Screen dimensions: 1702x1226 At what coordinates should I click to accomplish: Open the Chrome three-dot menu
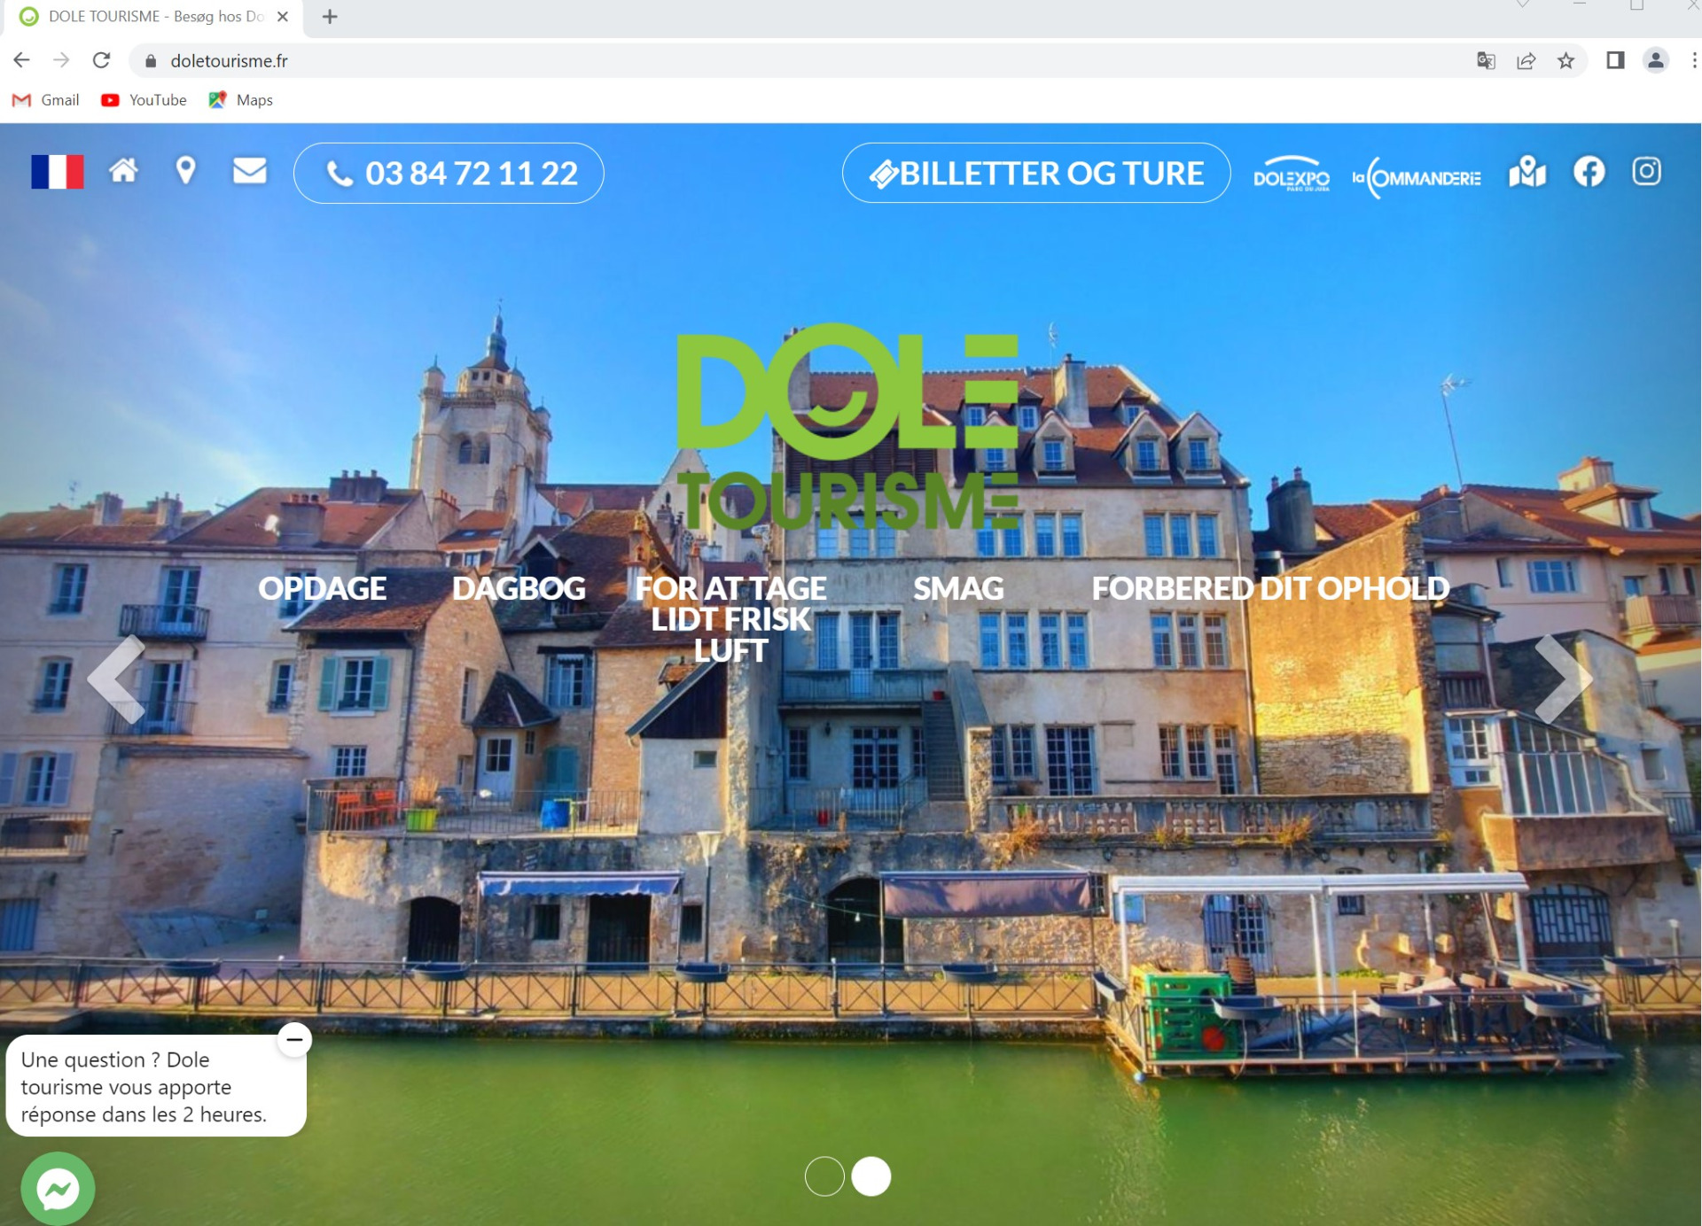coord(1694,60)
